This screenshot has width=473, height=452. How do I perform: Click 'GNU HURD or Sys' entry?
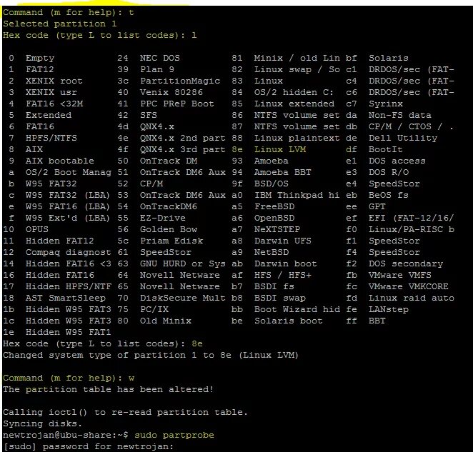[x=182, y=263]
